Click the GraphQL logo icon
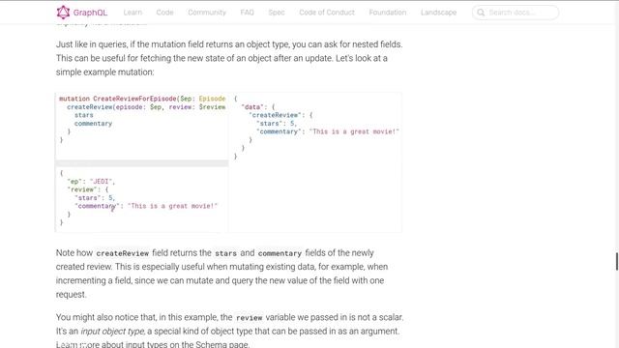619x348 pixels. (63, 13)
